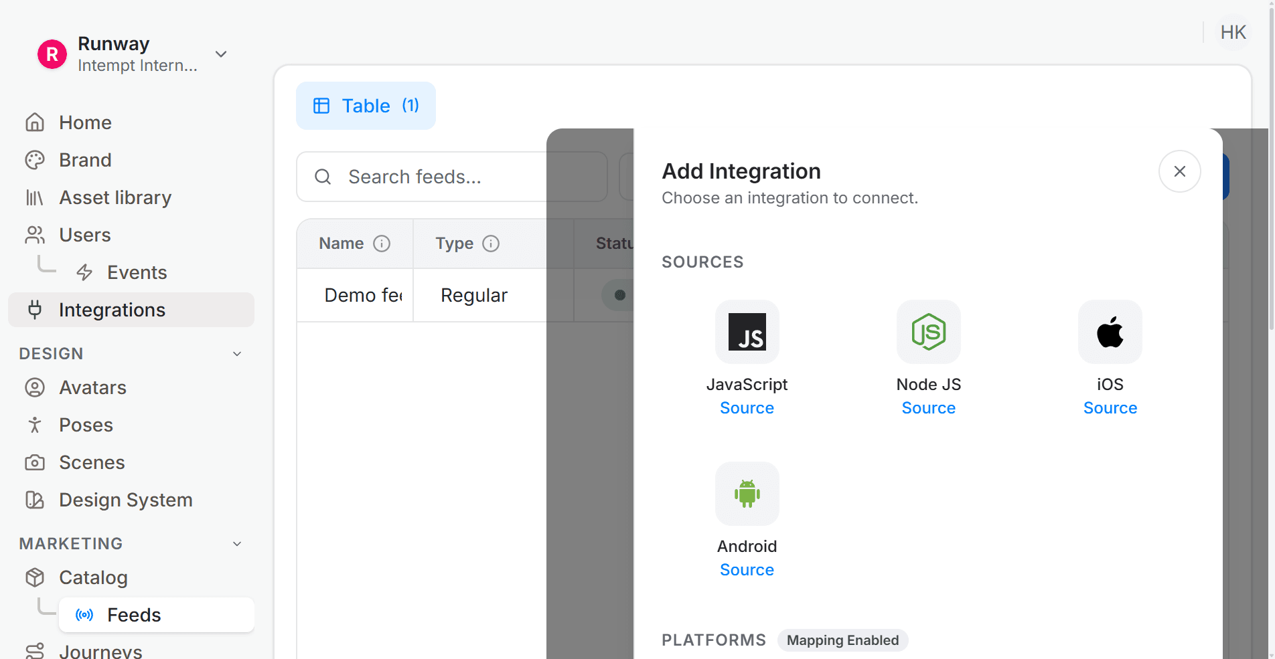Click the Source link under Node JS
1275x659 pixels.
pyautogui.click(x=928, y=408)
